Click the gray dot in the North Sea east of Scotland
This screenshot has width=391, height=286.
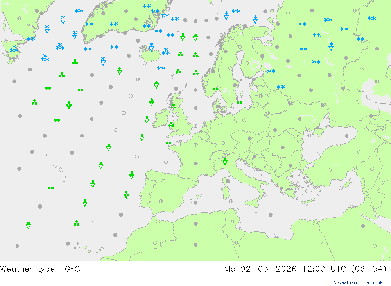196,108
